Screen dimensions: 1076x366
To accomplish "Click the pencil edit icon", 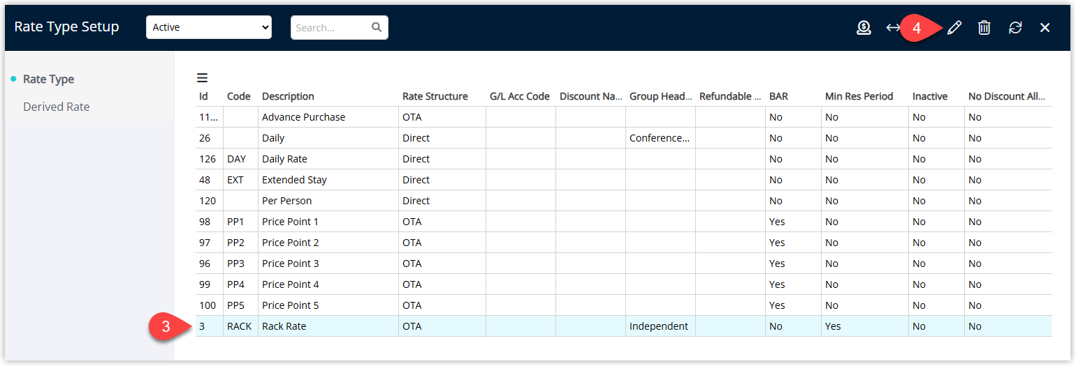I will click(954, 28).
